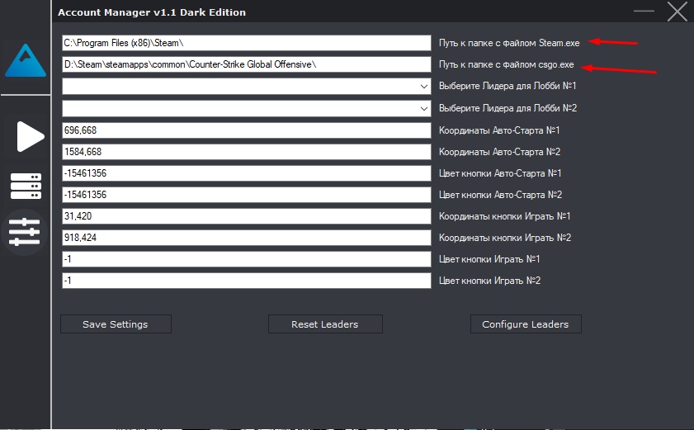The width and height of the screenshot is (694, 430).
Task: Click the 'Цвет кнопки Играть №2' label
Action: point(489,281)
